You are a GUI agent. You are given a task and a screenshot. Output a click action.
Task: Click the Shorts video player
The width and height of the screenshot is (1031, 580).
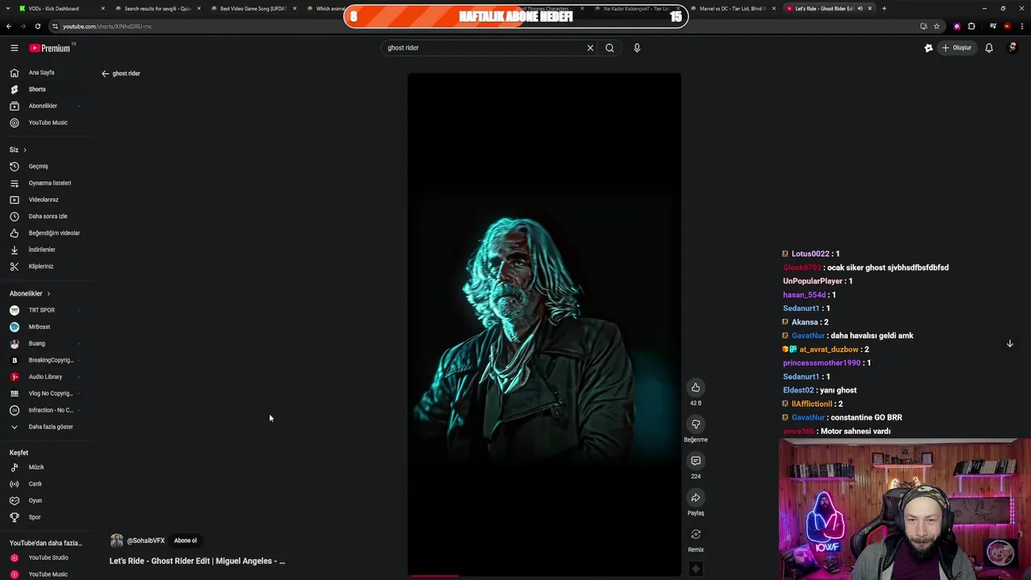click(544, 324)
